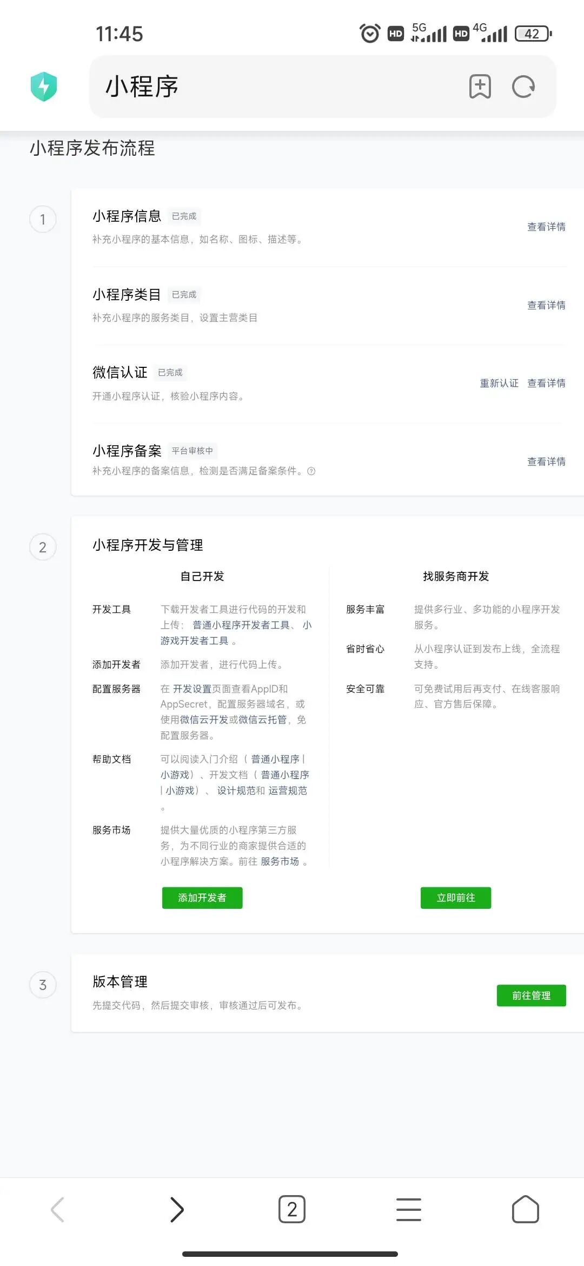This screenshot has width=584, height=1266.
Task: Open 查看详情 for 小程序备案
Action: tap(546, 461)
